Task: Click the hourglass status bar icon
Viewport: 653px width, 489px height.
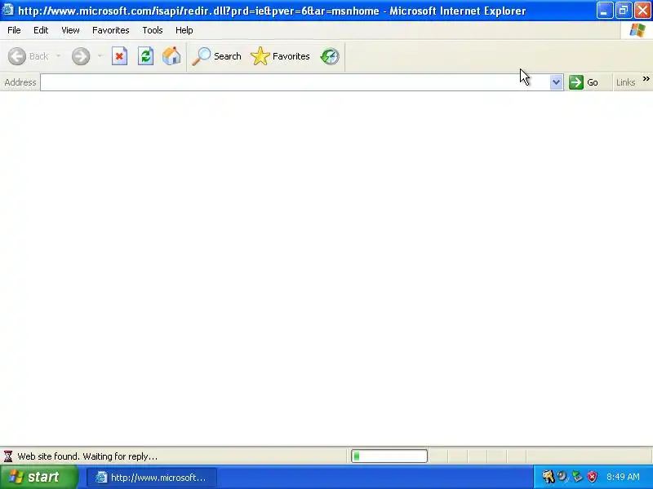Action: coord(8,456)
